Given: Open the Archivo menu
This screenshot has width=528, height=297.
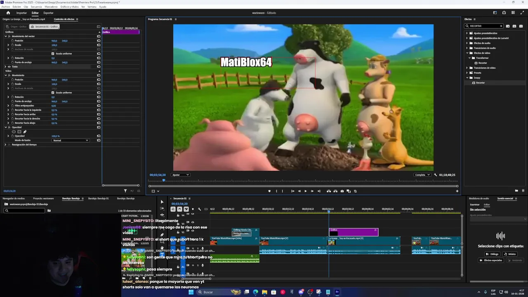Looking at the screenshot, I should pos(6,7).
